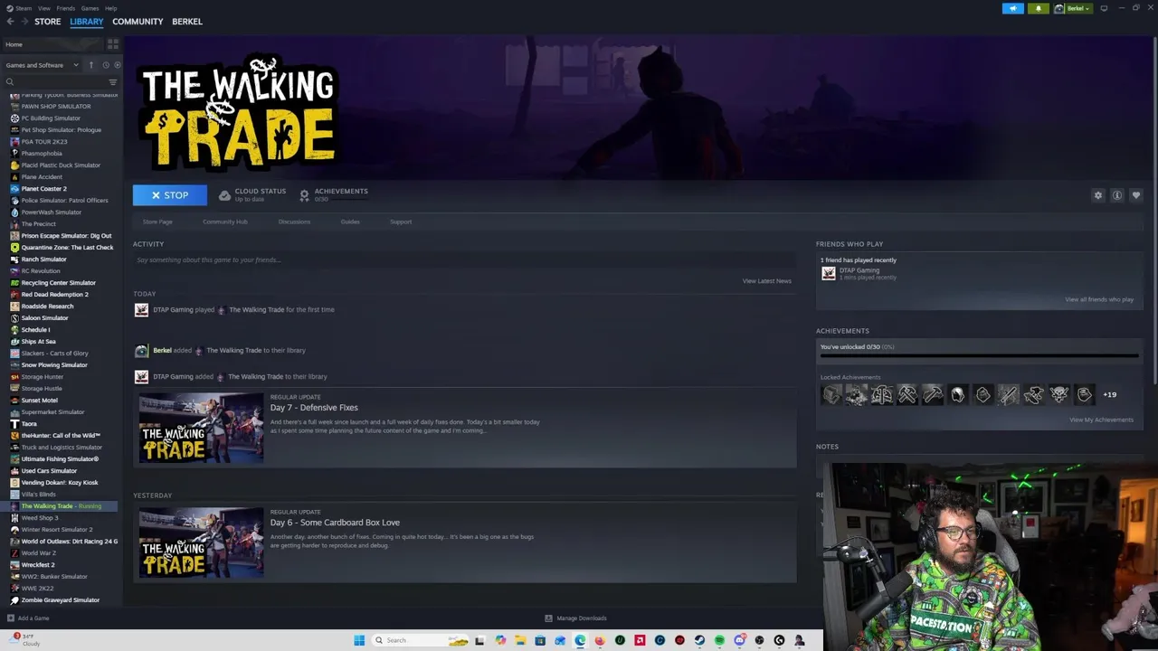Open Discord from the taskbar
Image resolution: width=1158 pixels, height=651 pixels.
coord(740,640)
